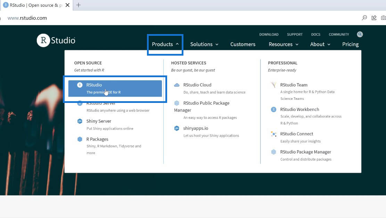Click the www.rstudio.com address bar

27,18
